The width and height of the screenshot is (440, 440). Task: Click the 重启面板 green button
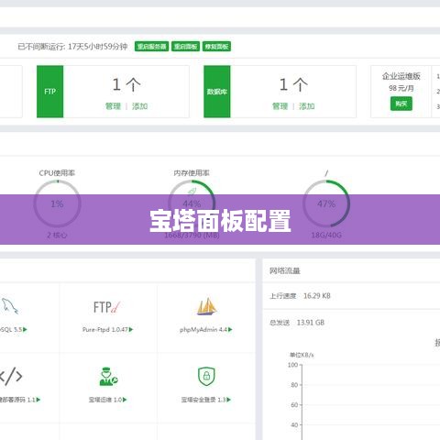[185, 47]
